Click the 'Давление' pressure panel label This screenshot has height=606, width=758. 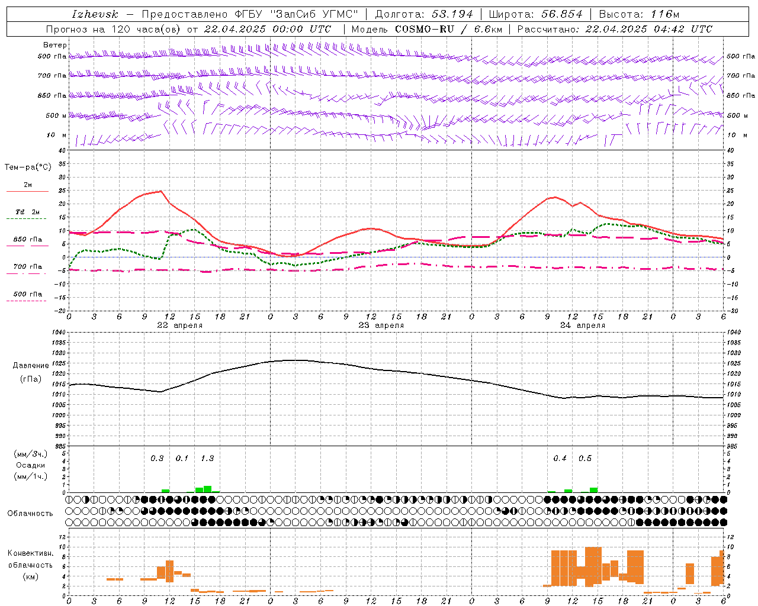point(31,366)
